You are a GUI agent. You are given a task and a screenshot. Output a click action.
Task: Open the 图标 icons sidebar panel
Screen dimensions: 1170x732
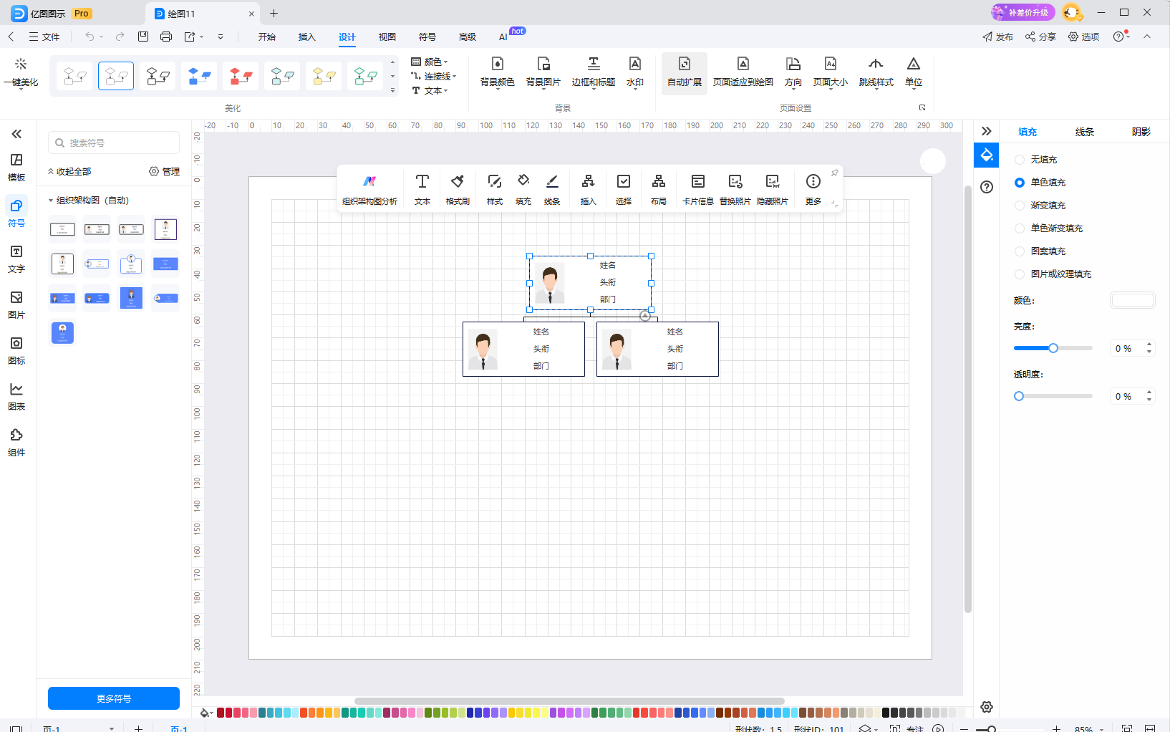tap(16, 350)
